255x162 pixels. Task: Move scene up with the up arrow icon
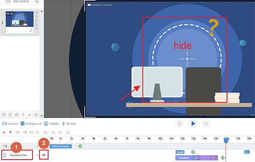click(23, 115)
